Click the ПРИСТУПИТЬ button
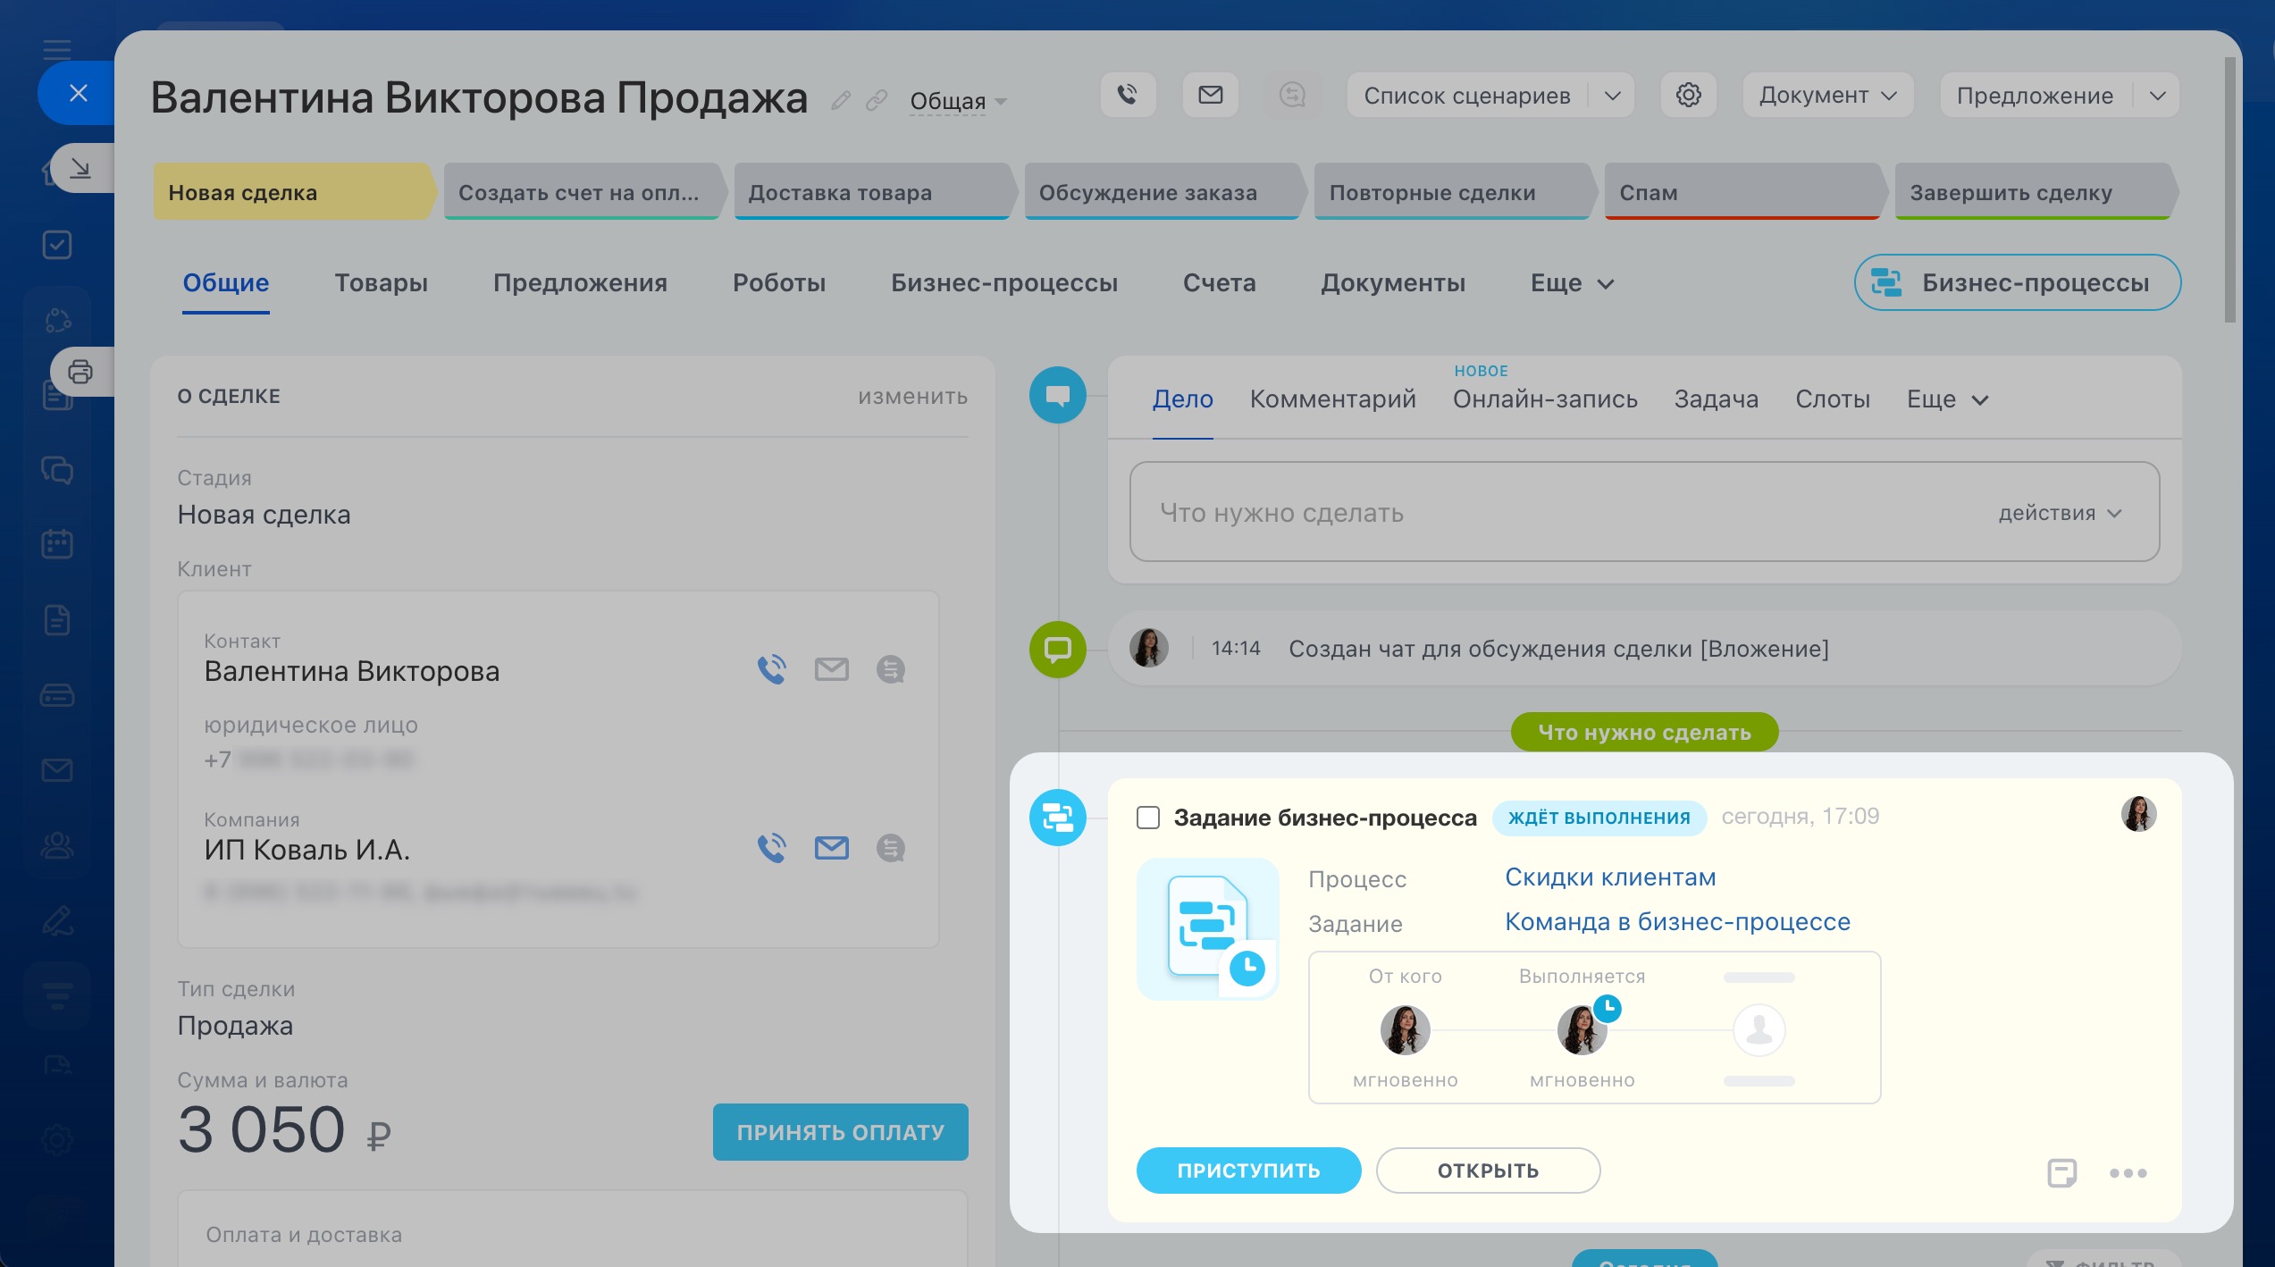Viewport: 2275px width, 1267px height. tap(1248, 1171)
